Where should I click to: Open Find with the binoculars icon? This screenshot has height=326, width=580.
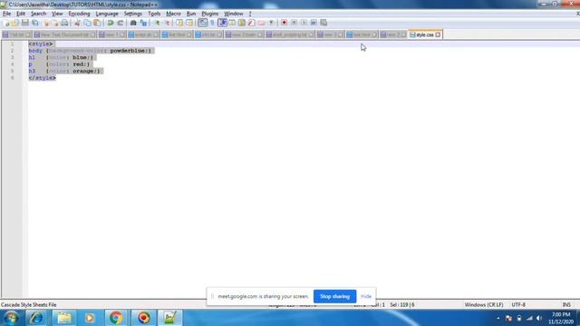133,23
